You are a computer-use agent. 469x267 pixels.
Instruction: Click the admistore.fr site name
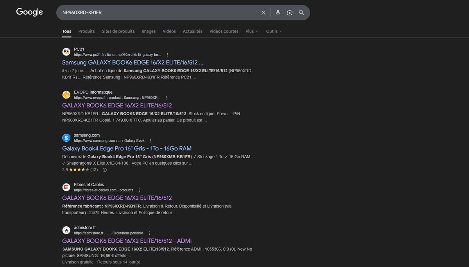pos(85,228)
